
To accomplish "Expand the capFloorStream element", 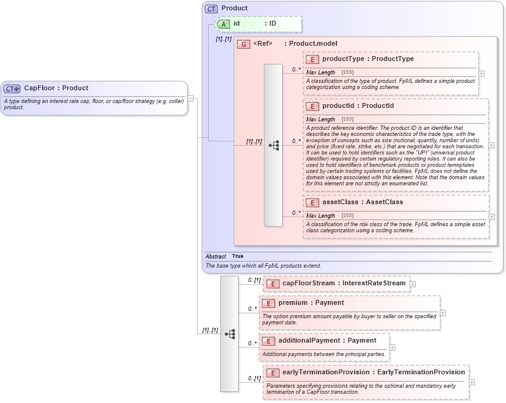I will tap(413, 284).
